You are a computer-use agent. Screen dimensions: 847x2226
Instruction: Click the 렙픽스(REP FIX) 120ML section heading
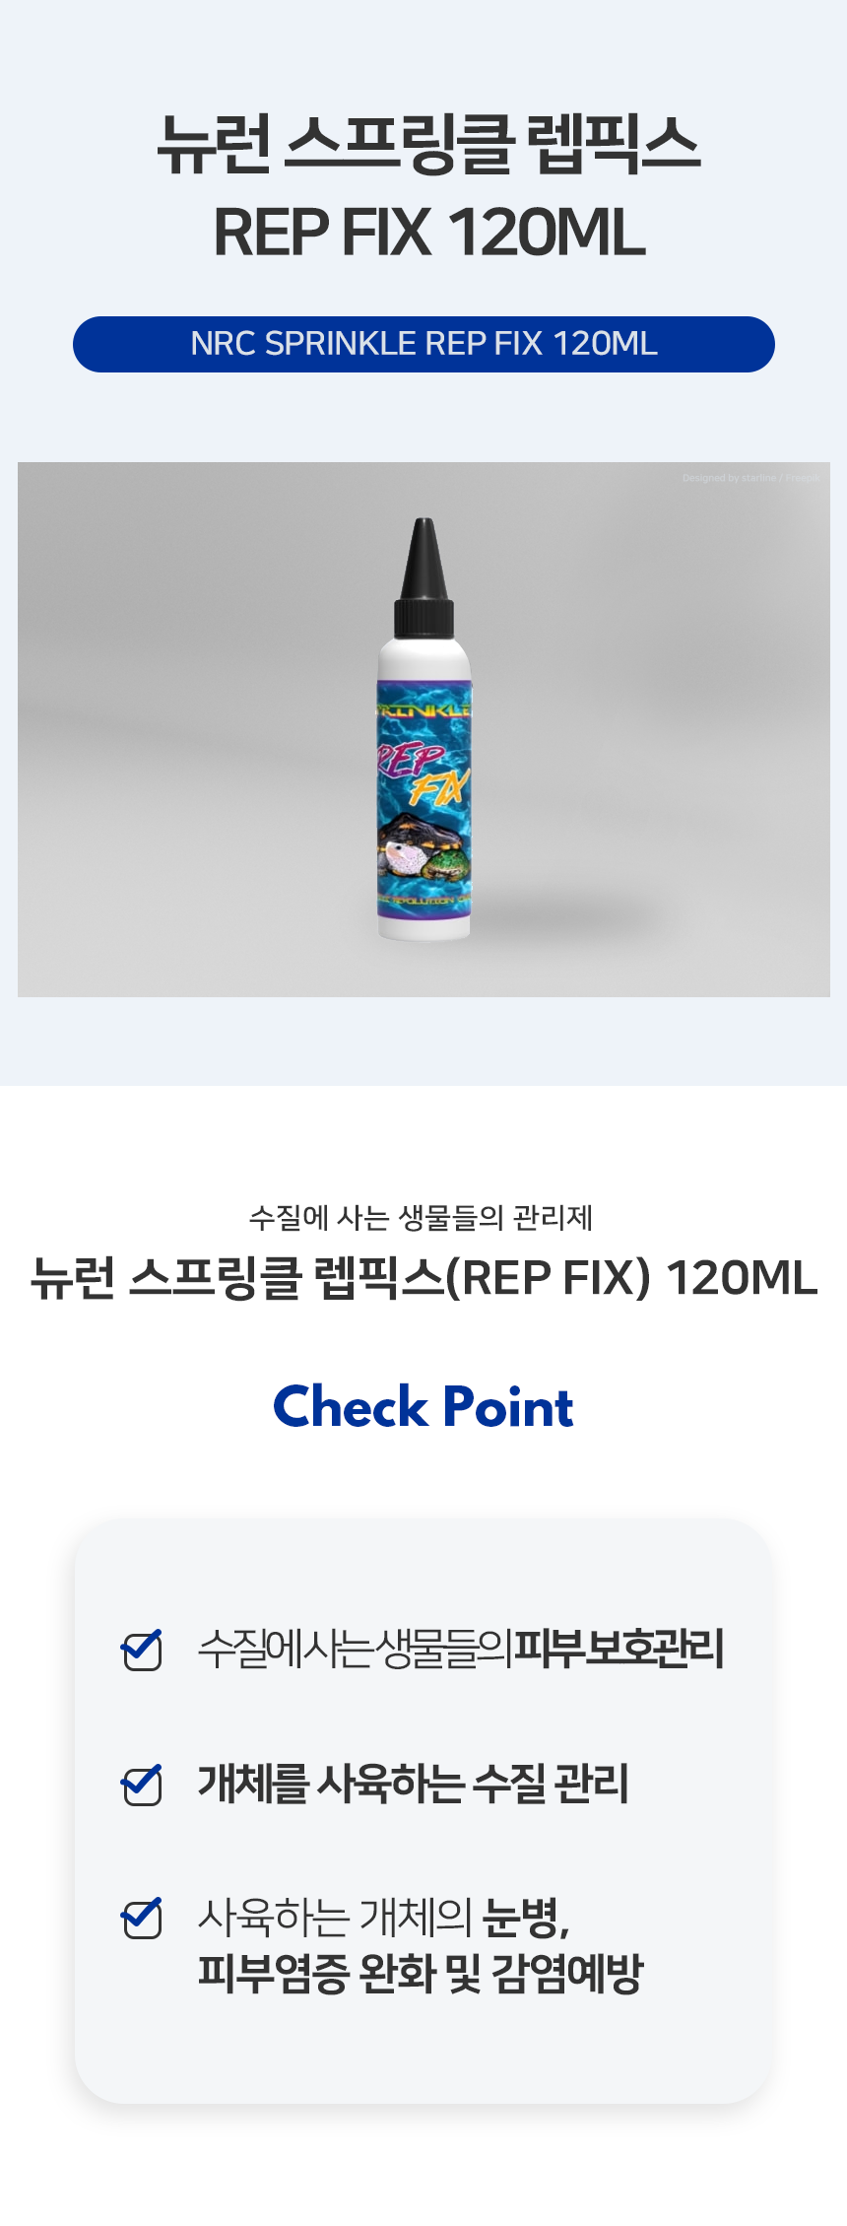[423, 1278]
